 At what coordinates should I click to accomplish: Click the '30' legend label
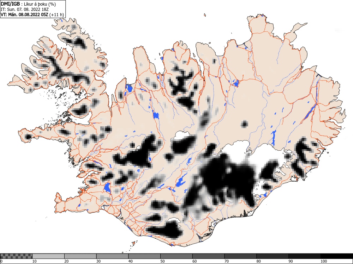[x=98, y=261]
